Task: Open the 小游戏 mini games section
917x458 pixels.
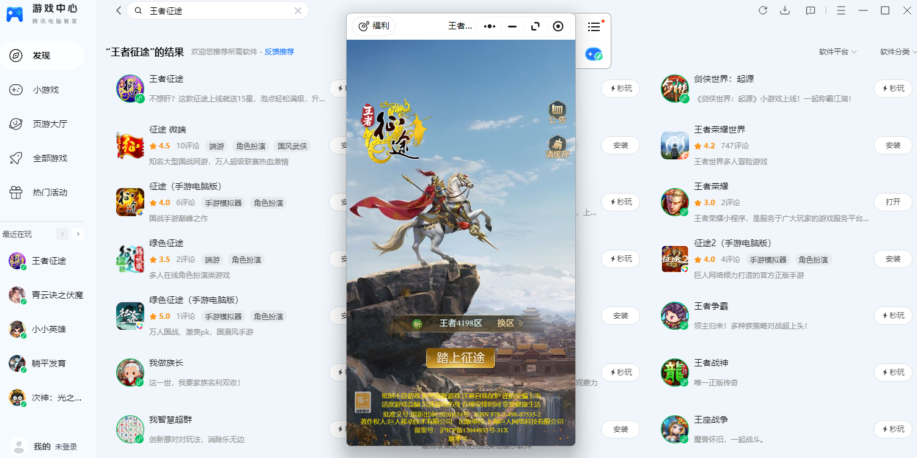Action: click(x=42, y=90)
